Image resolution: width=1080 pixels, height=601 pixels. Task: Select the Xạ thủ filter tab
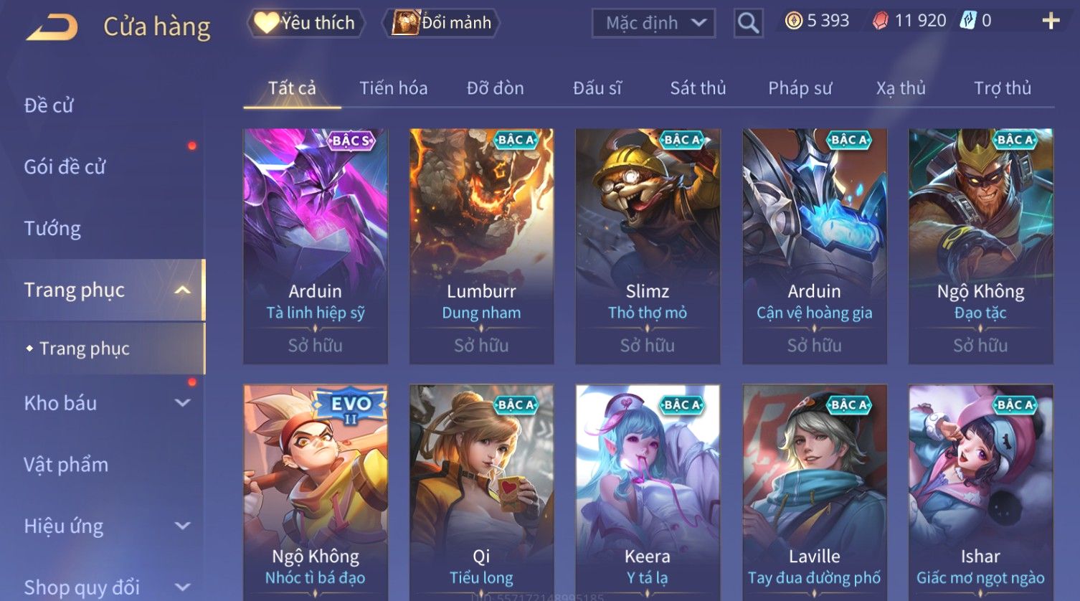[x=901, y=88]
